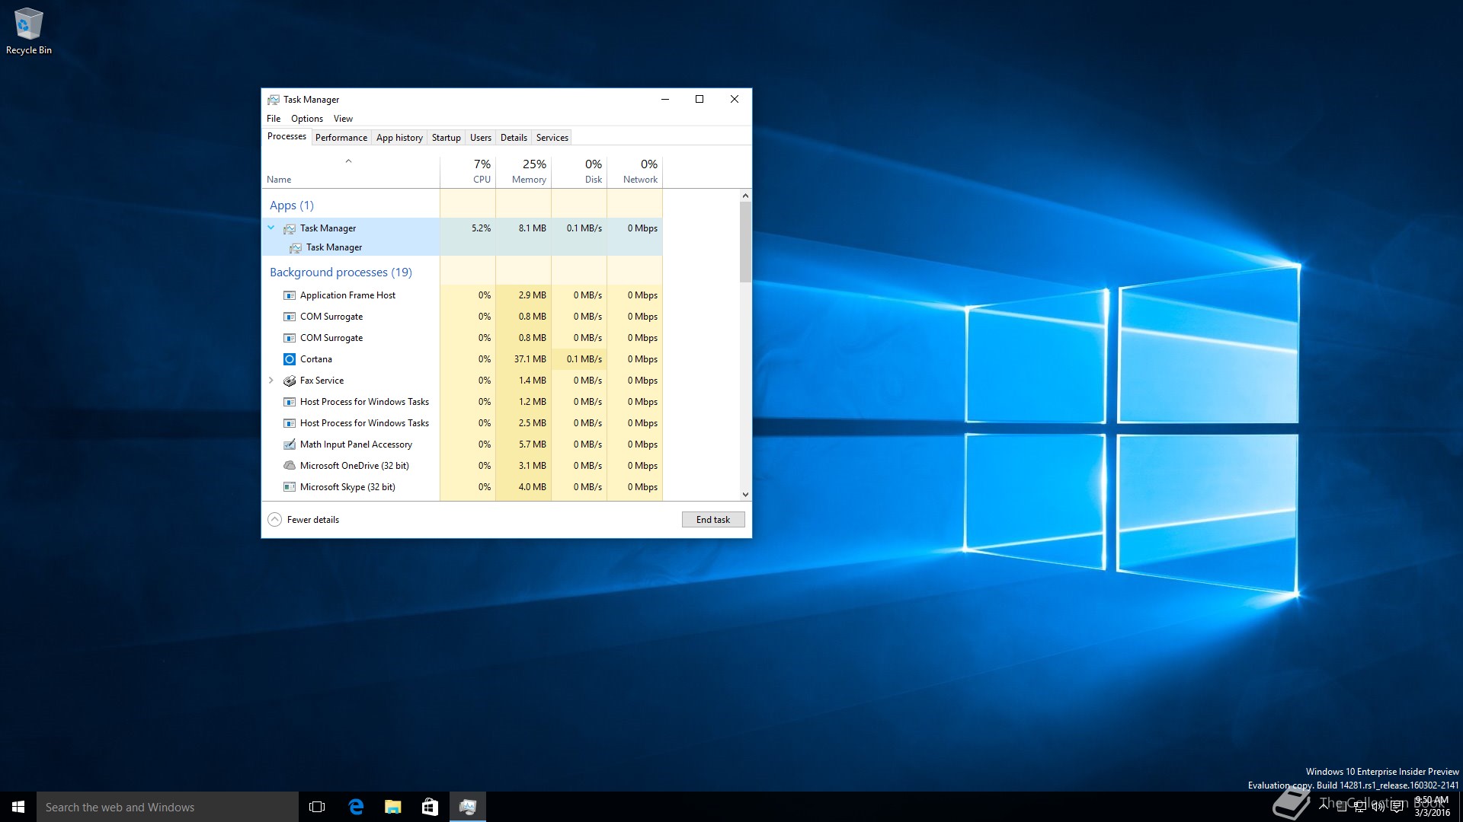Launch Microsoft Edge from the taskbar

pyautogui.click(x=356, y=807)
